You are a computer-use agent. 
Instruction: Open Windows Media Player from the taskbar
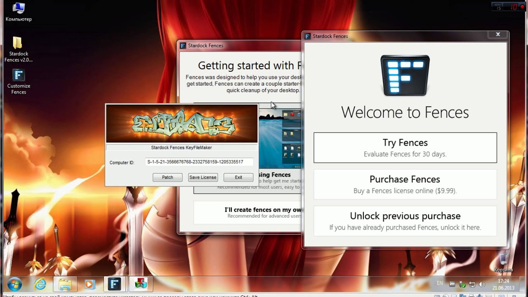point(89,284)
